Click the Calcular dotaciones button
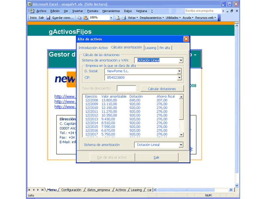Screen dimensions: 266x199 [162, 89]
